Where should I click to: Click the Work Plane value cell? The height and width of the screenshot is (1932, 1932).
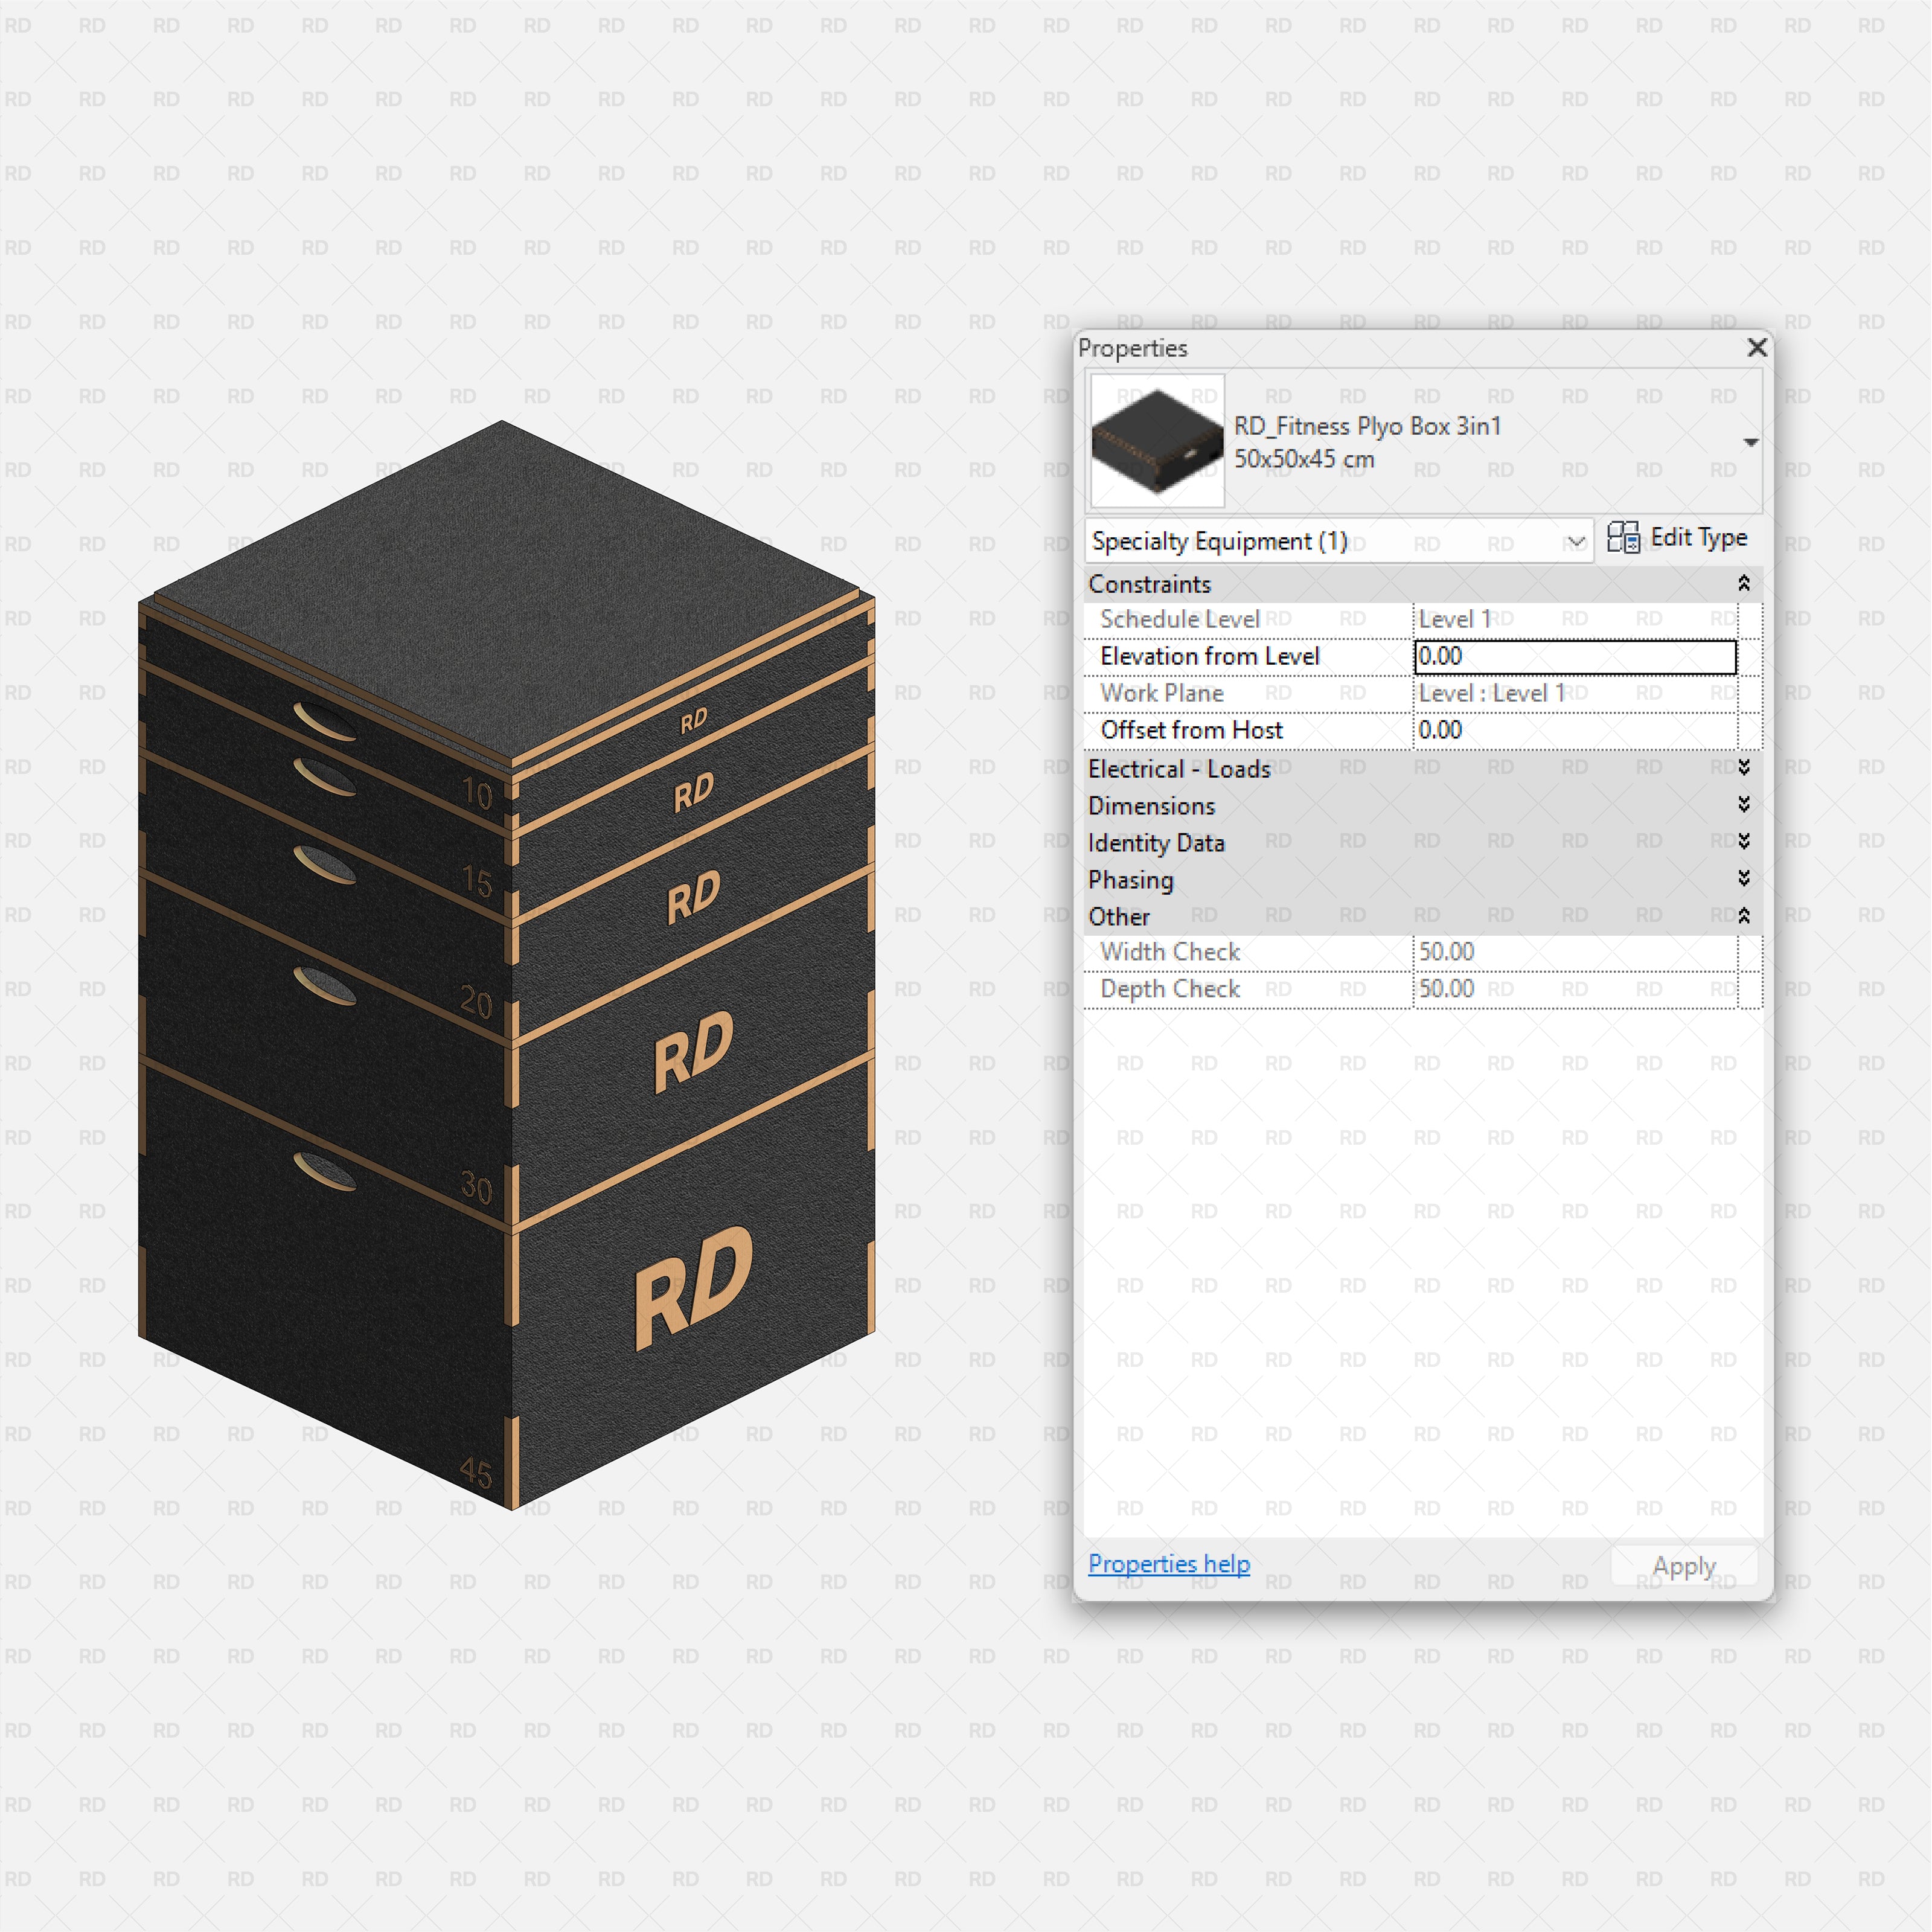tap(1575, 693)
